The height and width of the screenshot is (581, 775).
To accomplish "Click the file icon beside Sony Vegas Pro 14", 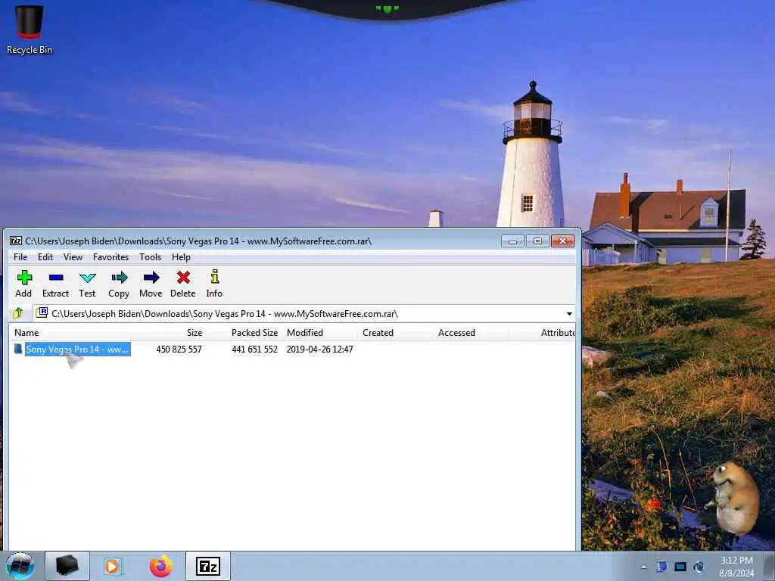I will (x=18, y=349).
